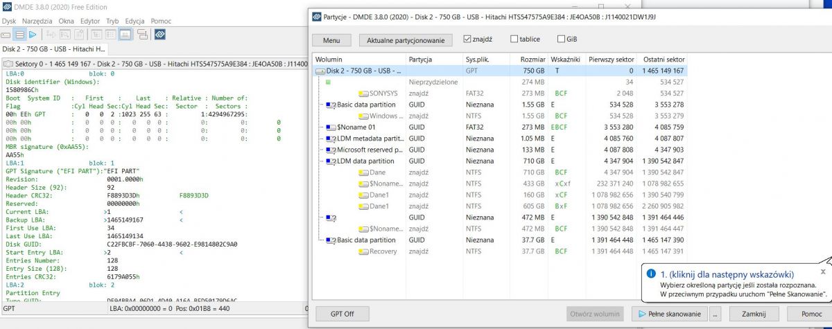
Task: Click the unnamed 472 MB GUID partition icon
Action: (x=331, y=217)
